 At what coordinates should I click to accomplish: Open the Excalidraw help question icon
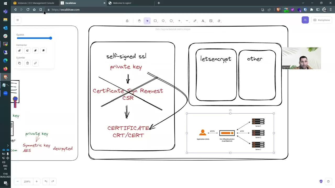tap(328, 181)
